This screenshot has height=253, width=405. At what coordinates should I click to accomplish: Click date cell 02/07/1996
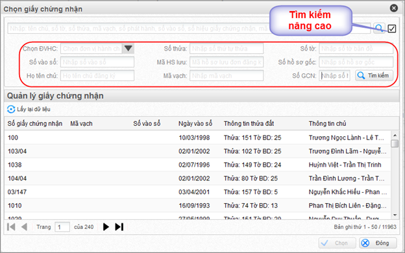pos(194,165)
